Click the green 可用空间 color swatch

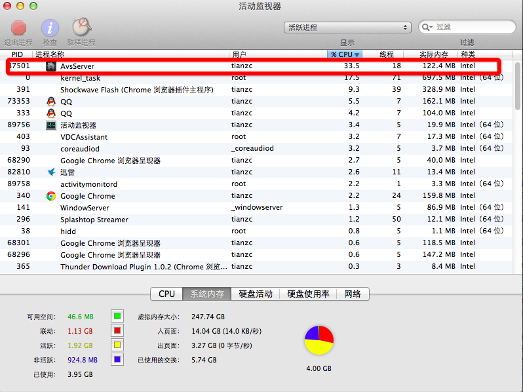(x=117, y=316)
